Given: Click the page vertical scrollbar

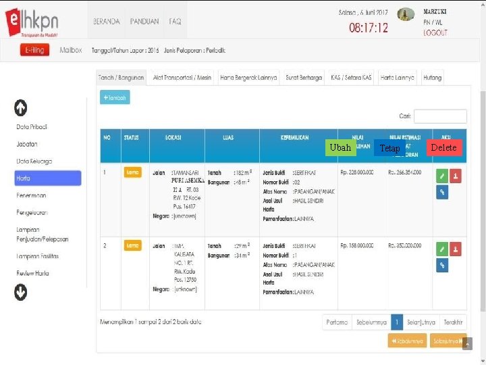Looking at the screenshot, I should [x=483, y=201].
